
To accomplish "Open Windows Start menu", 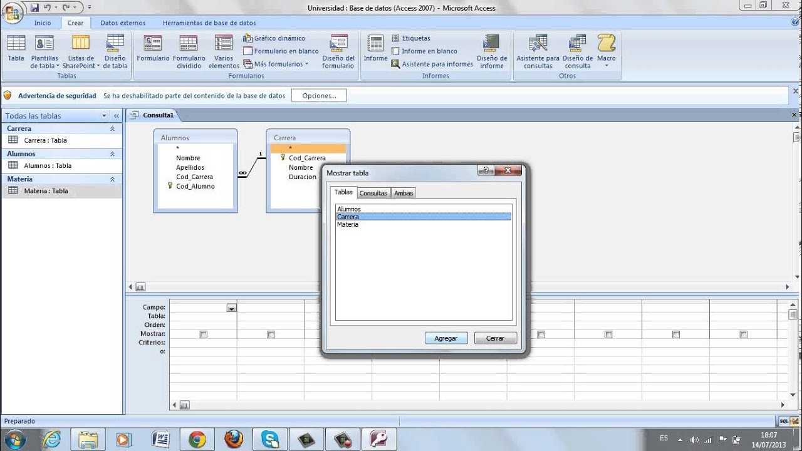I will [14, 438].
